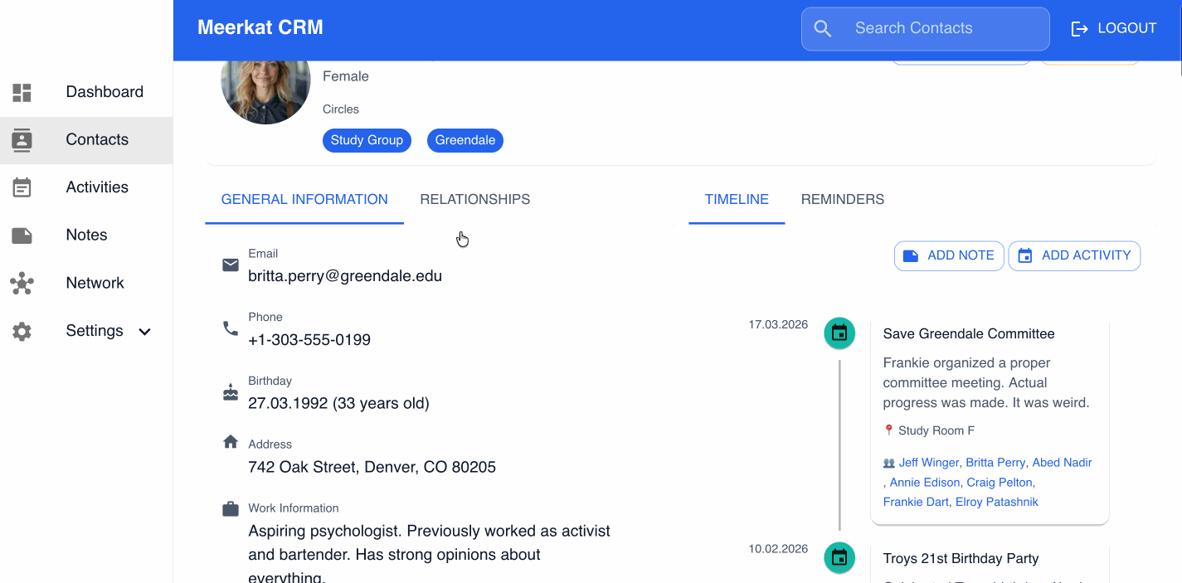
Task: Click the address 742 Oak Street text
Action: (372, 467)
